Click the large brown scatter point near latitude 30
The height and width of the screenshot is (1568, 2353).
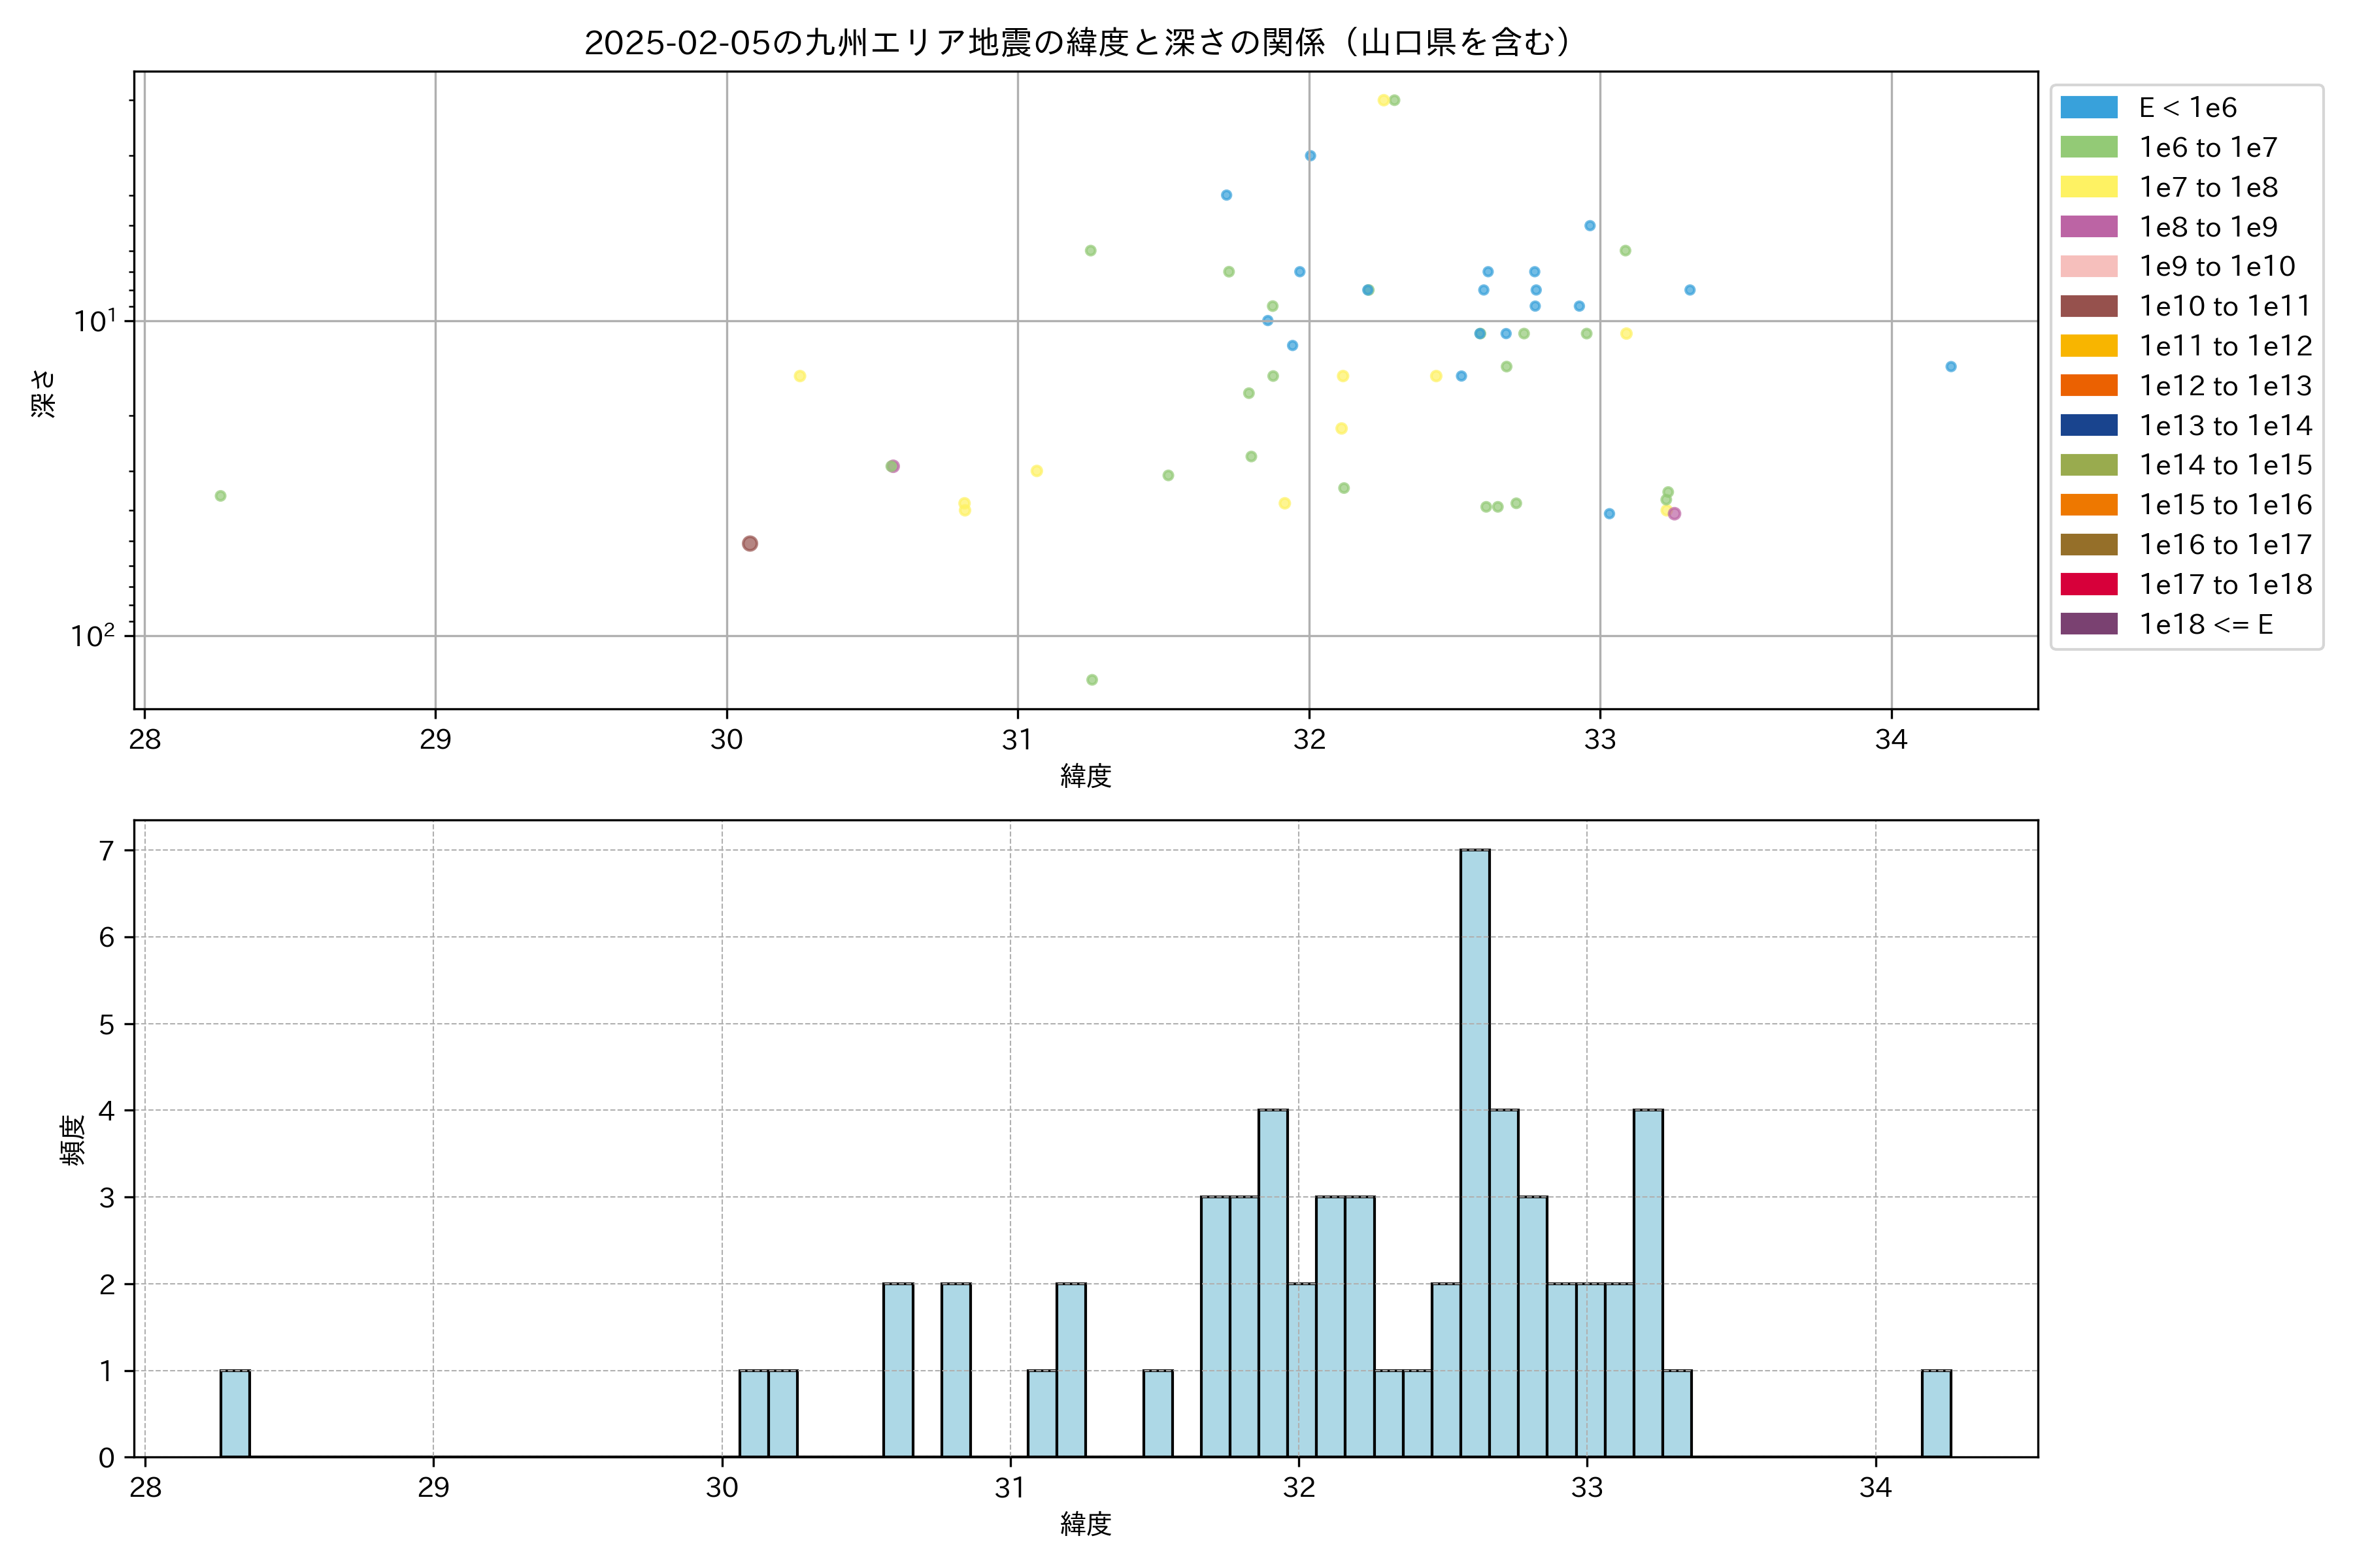[x=750, y=544]
